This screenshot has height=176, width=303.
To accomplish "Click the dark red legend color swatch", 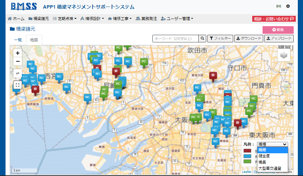I will tap(247, 151).
